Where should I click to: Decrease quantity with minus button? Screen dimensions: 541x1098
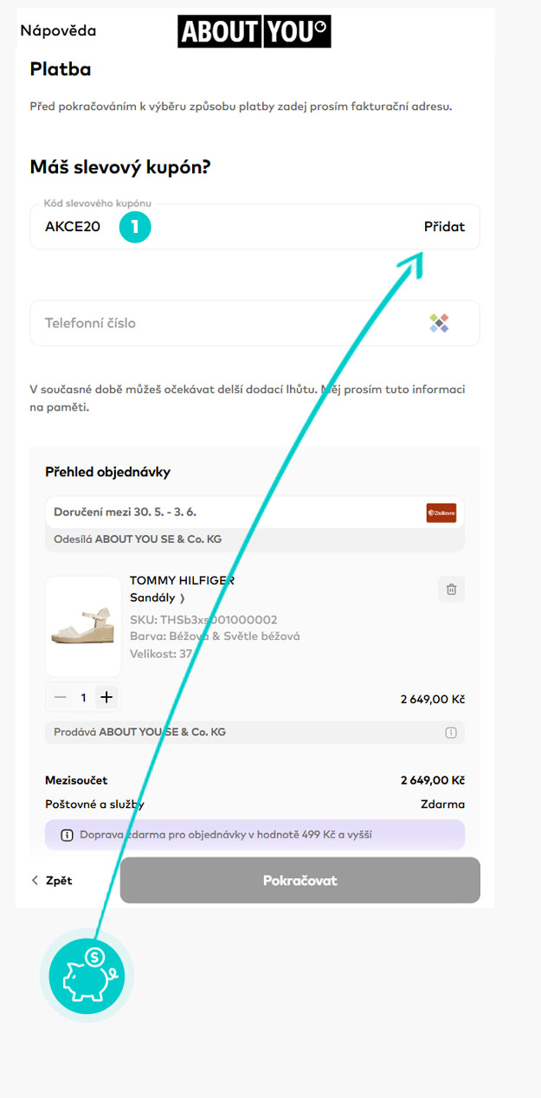tap(60, 697)
